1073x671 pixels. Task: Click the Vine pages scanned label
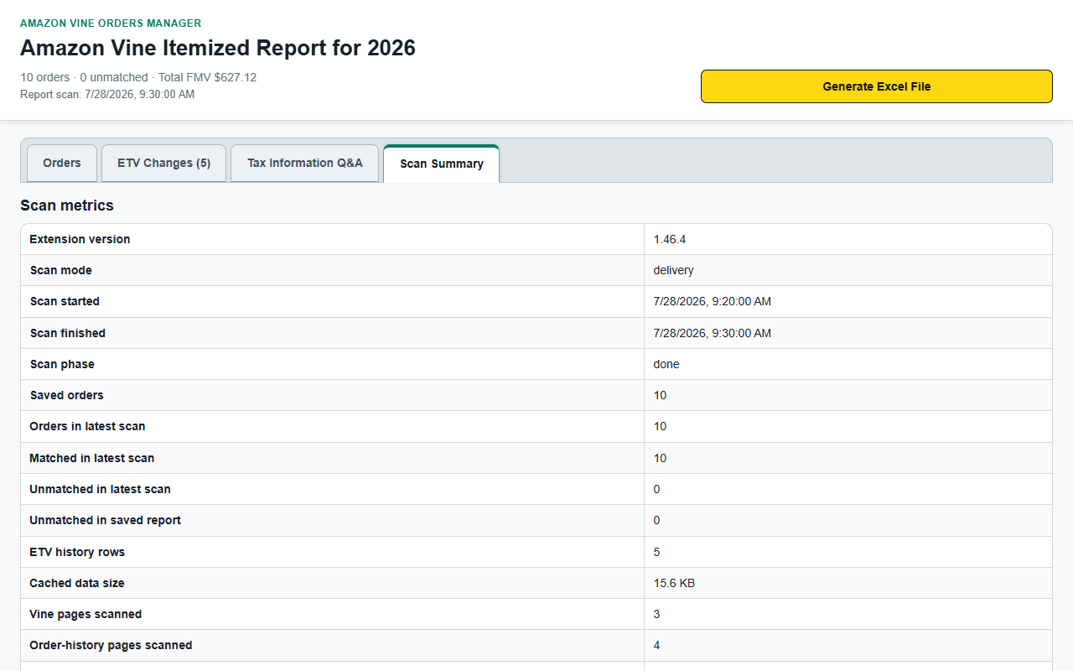click(x=86, y=614)
